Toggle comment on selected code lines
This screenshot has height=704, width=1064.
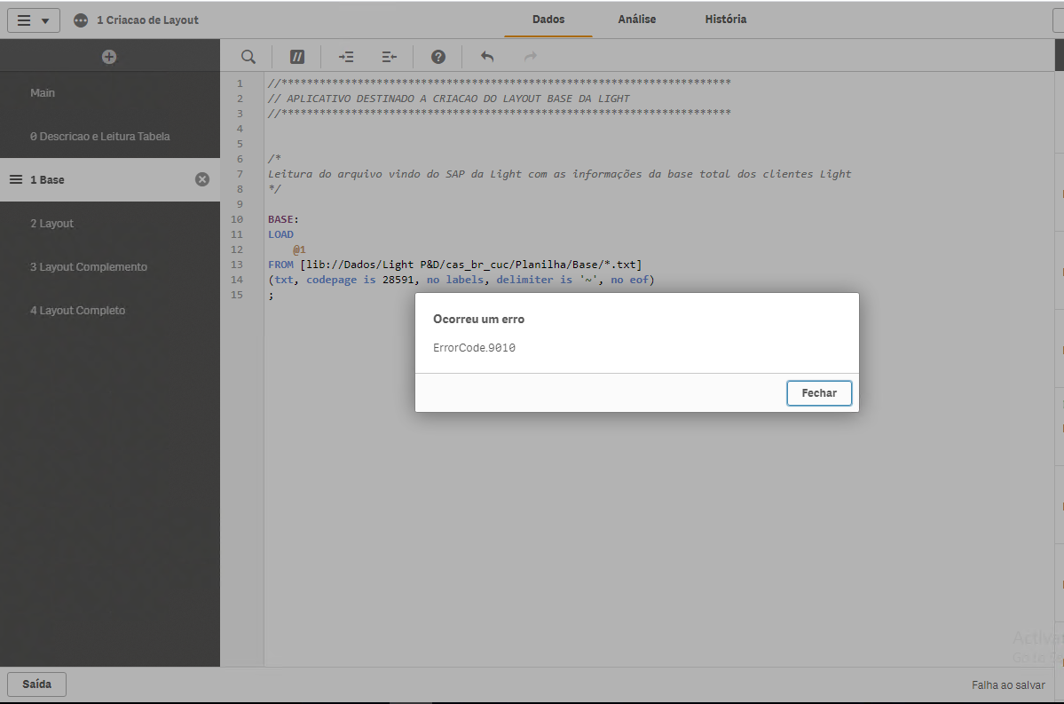click(x=297, y=57)
